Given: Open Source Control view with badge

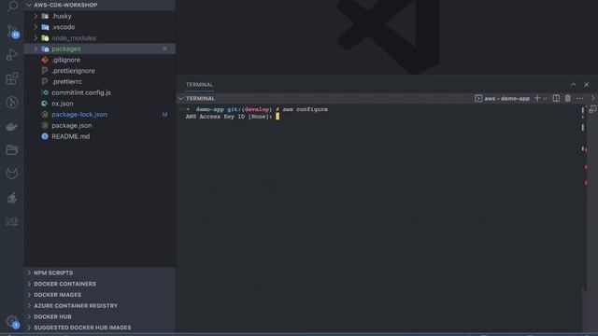Looking at the screenshot, I should (12, 31).
